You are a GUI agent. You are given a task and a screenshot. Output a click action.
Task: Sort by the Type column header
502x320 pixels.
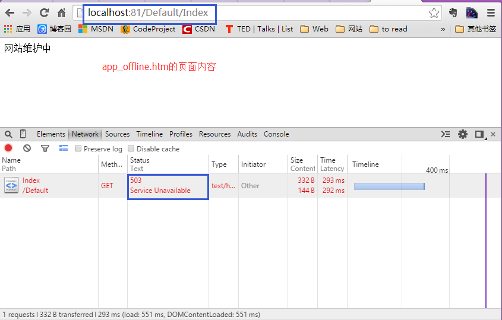[223, 164]
